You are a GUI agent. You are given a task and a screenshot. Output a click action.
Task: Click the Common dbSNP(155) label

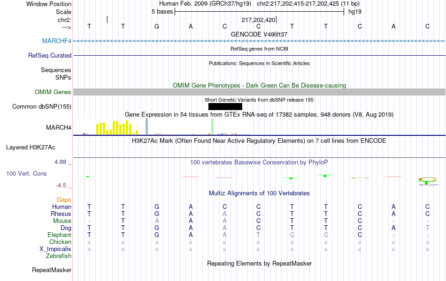pyautogui.click(x=41, y=106)
